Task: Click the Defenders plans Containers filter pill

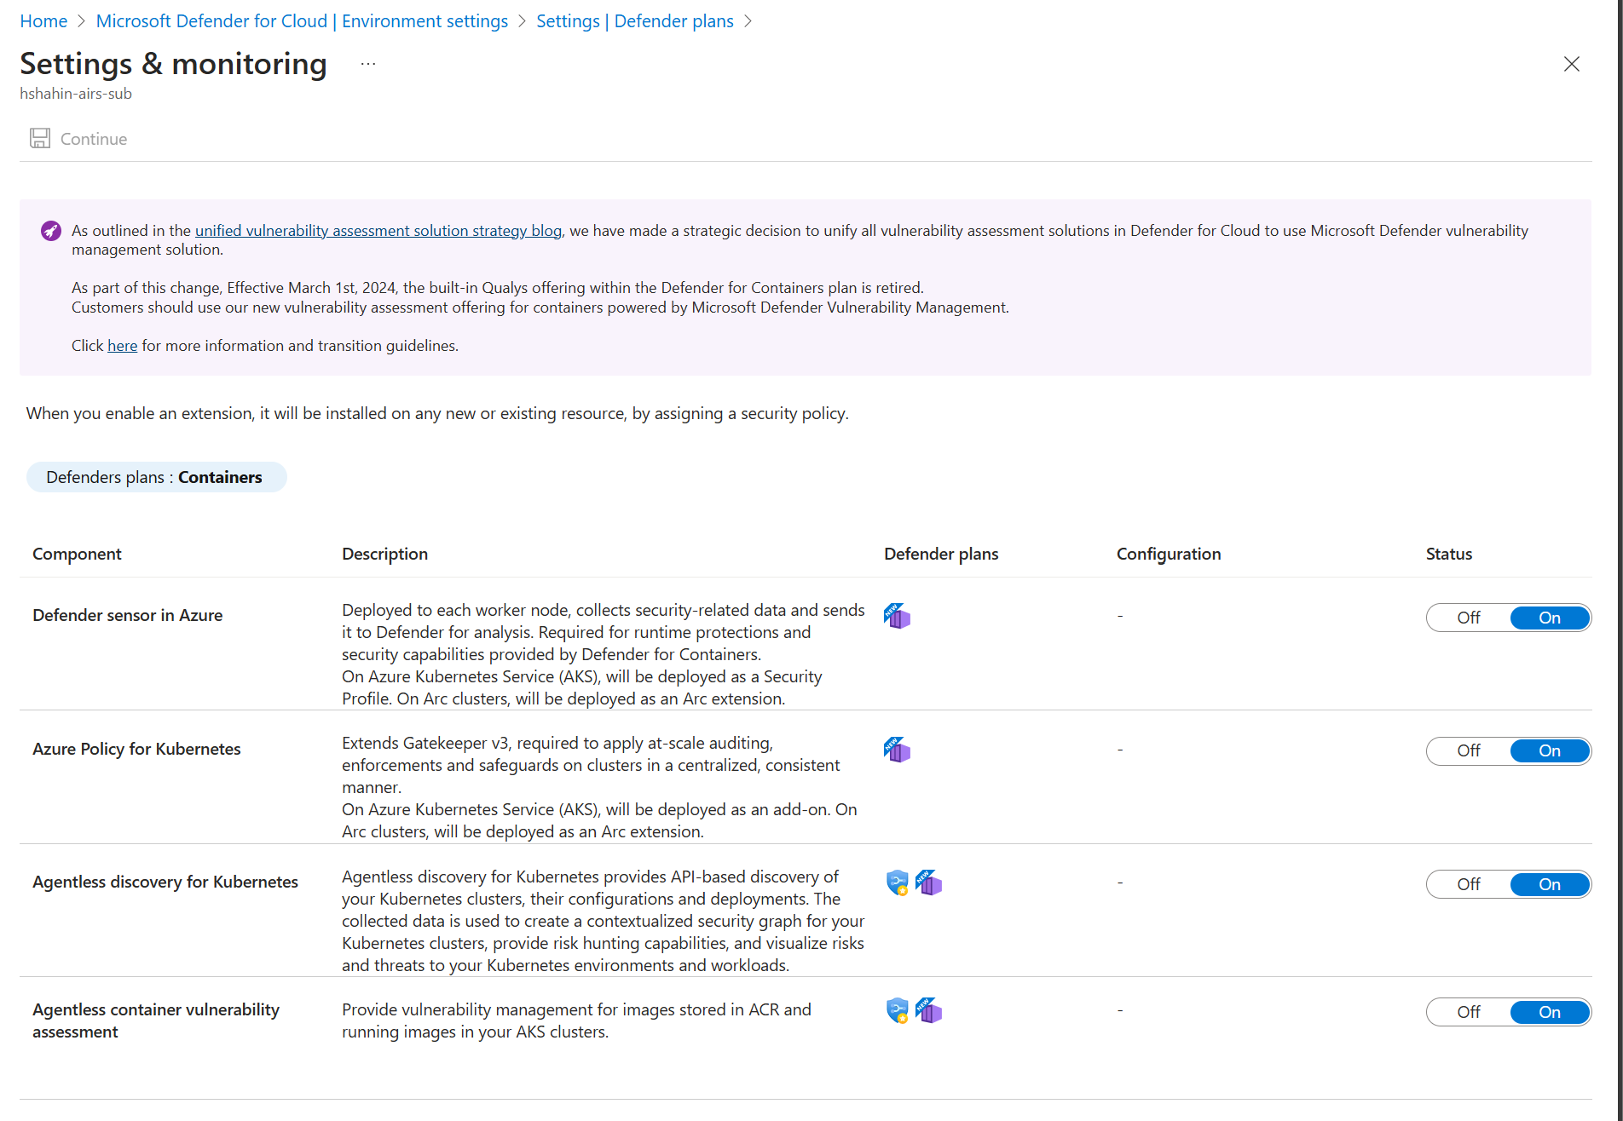Action: tap(156, 477)
